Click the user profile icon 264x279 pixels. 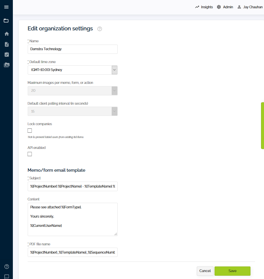239,7
